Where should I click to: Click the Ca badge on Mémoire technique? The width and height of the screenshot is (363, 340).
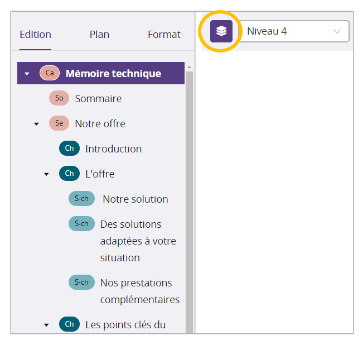pos(50,73)
